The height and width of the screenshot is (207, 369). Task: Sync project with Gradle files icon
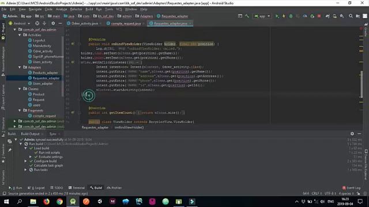pos(327,16)
